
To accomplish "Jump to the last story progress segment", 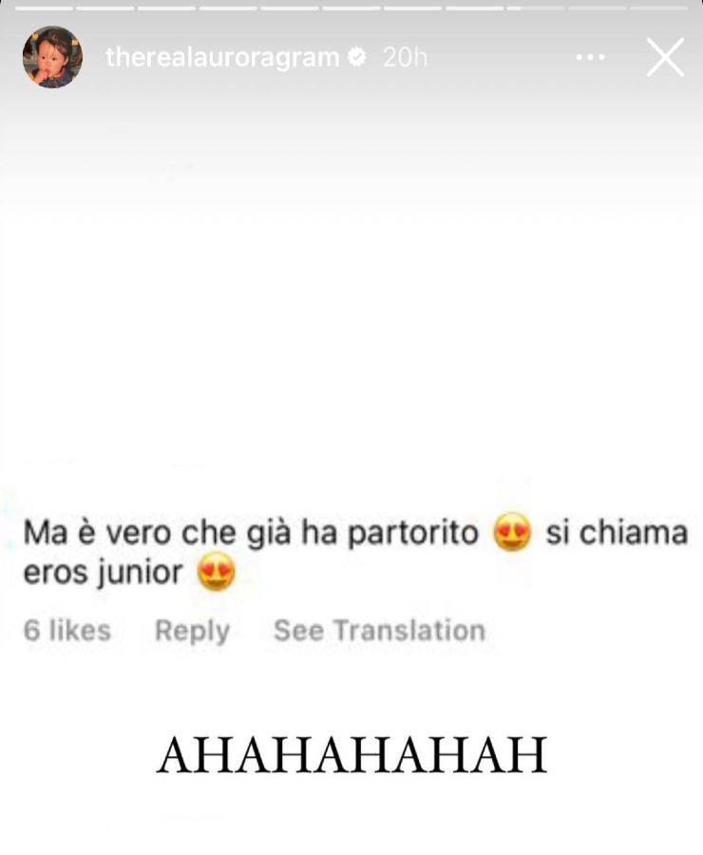I will [658, 9].
